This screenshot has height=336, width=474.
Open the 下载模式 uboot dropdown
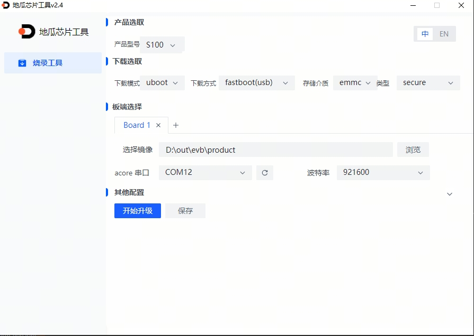pos(163,83)
